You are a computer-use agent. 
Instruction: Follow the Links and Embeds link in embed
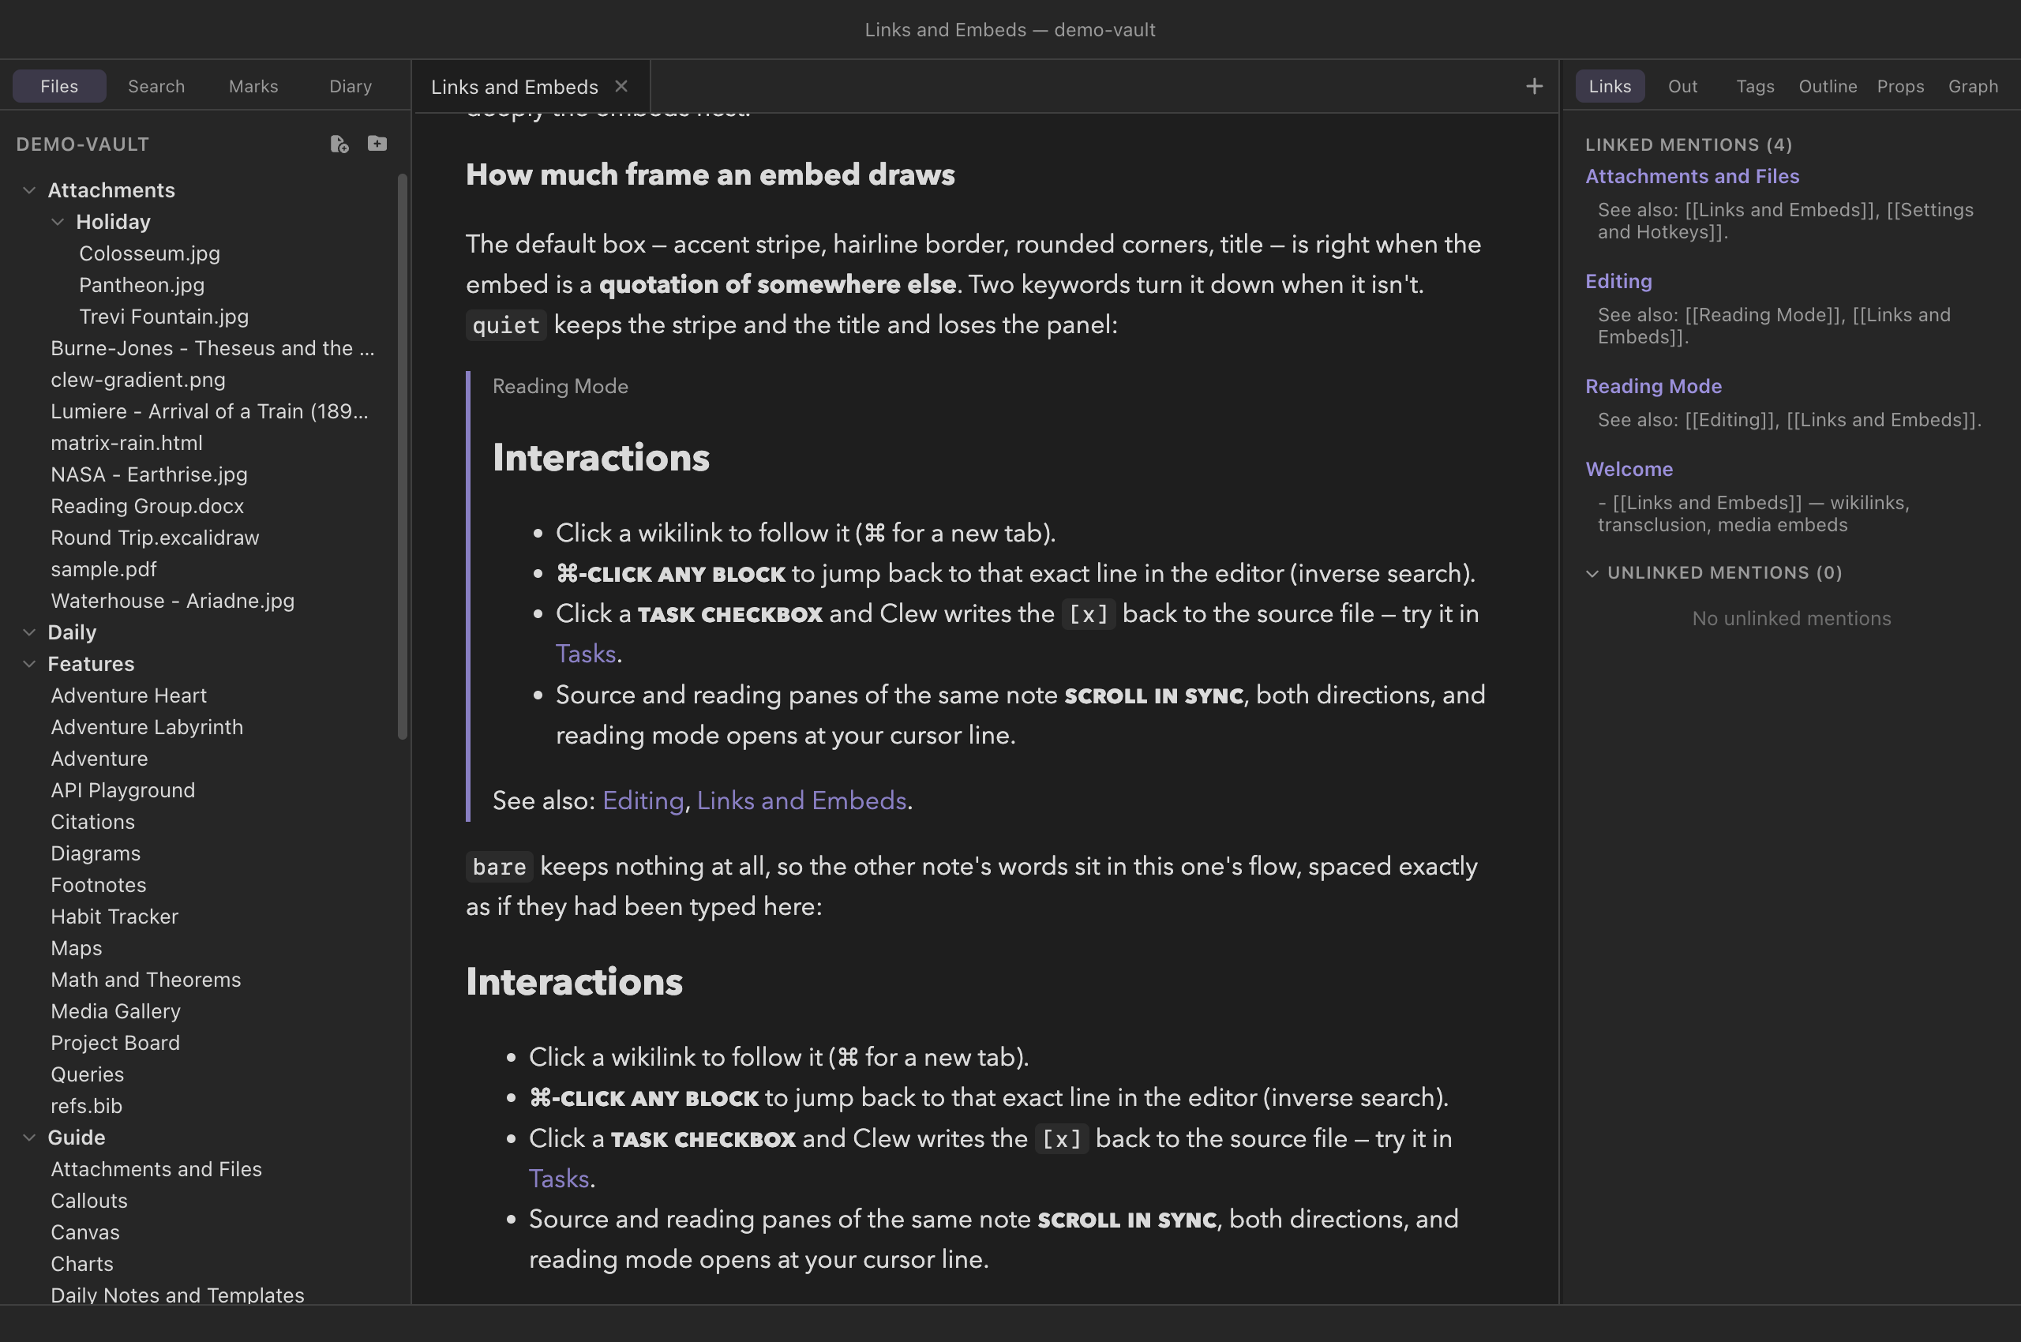[801, 801]
